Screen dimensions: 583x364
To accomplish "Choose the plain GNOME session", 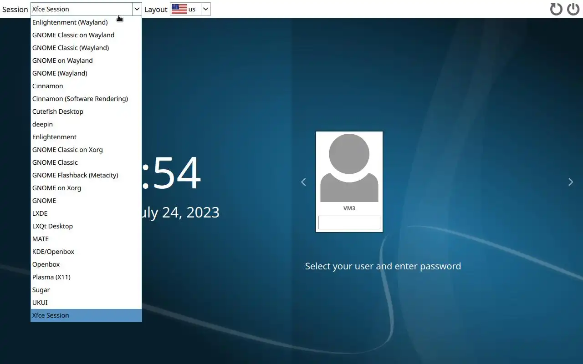I will click(x=86, y=201).
